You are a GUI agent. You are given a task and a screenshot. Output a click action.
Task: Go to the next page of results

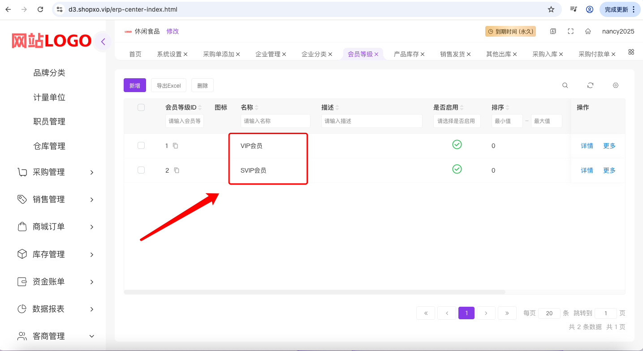486,313
